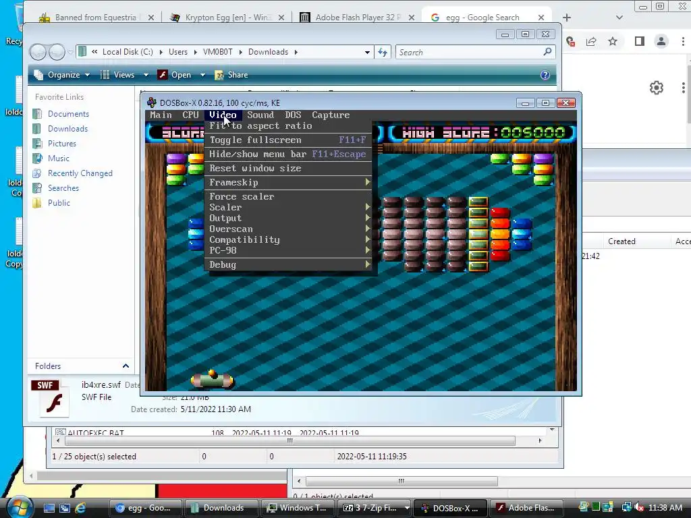Select Hide/show menu bar entry
Viewport: 691px width, 518px height.
(288, 154)
